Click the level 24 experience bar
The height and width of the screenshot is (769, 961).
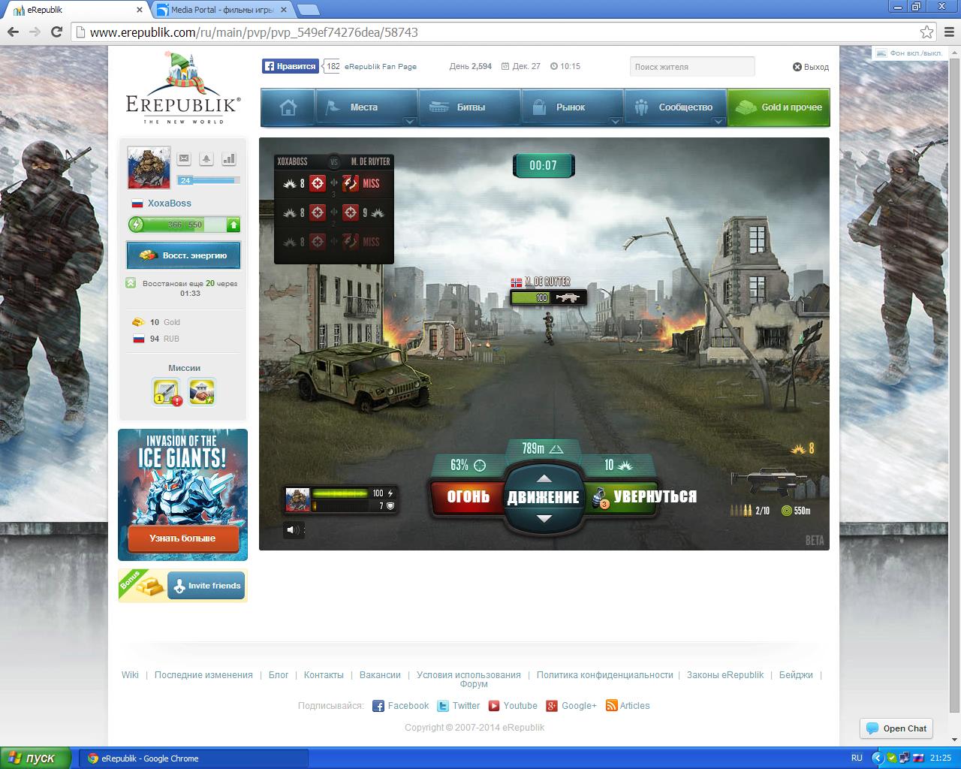[209, 180]
